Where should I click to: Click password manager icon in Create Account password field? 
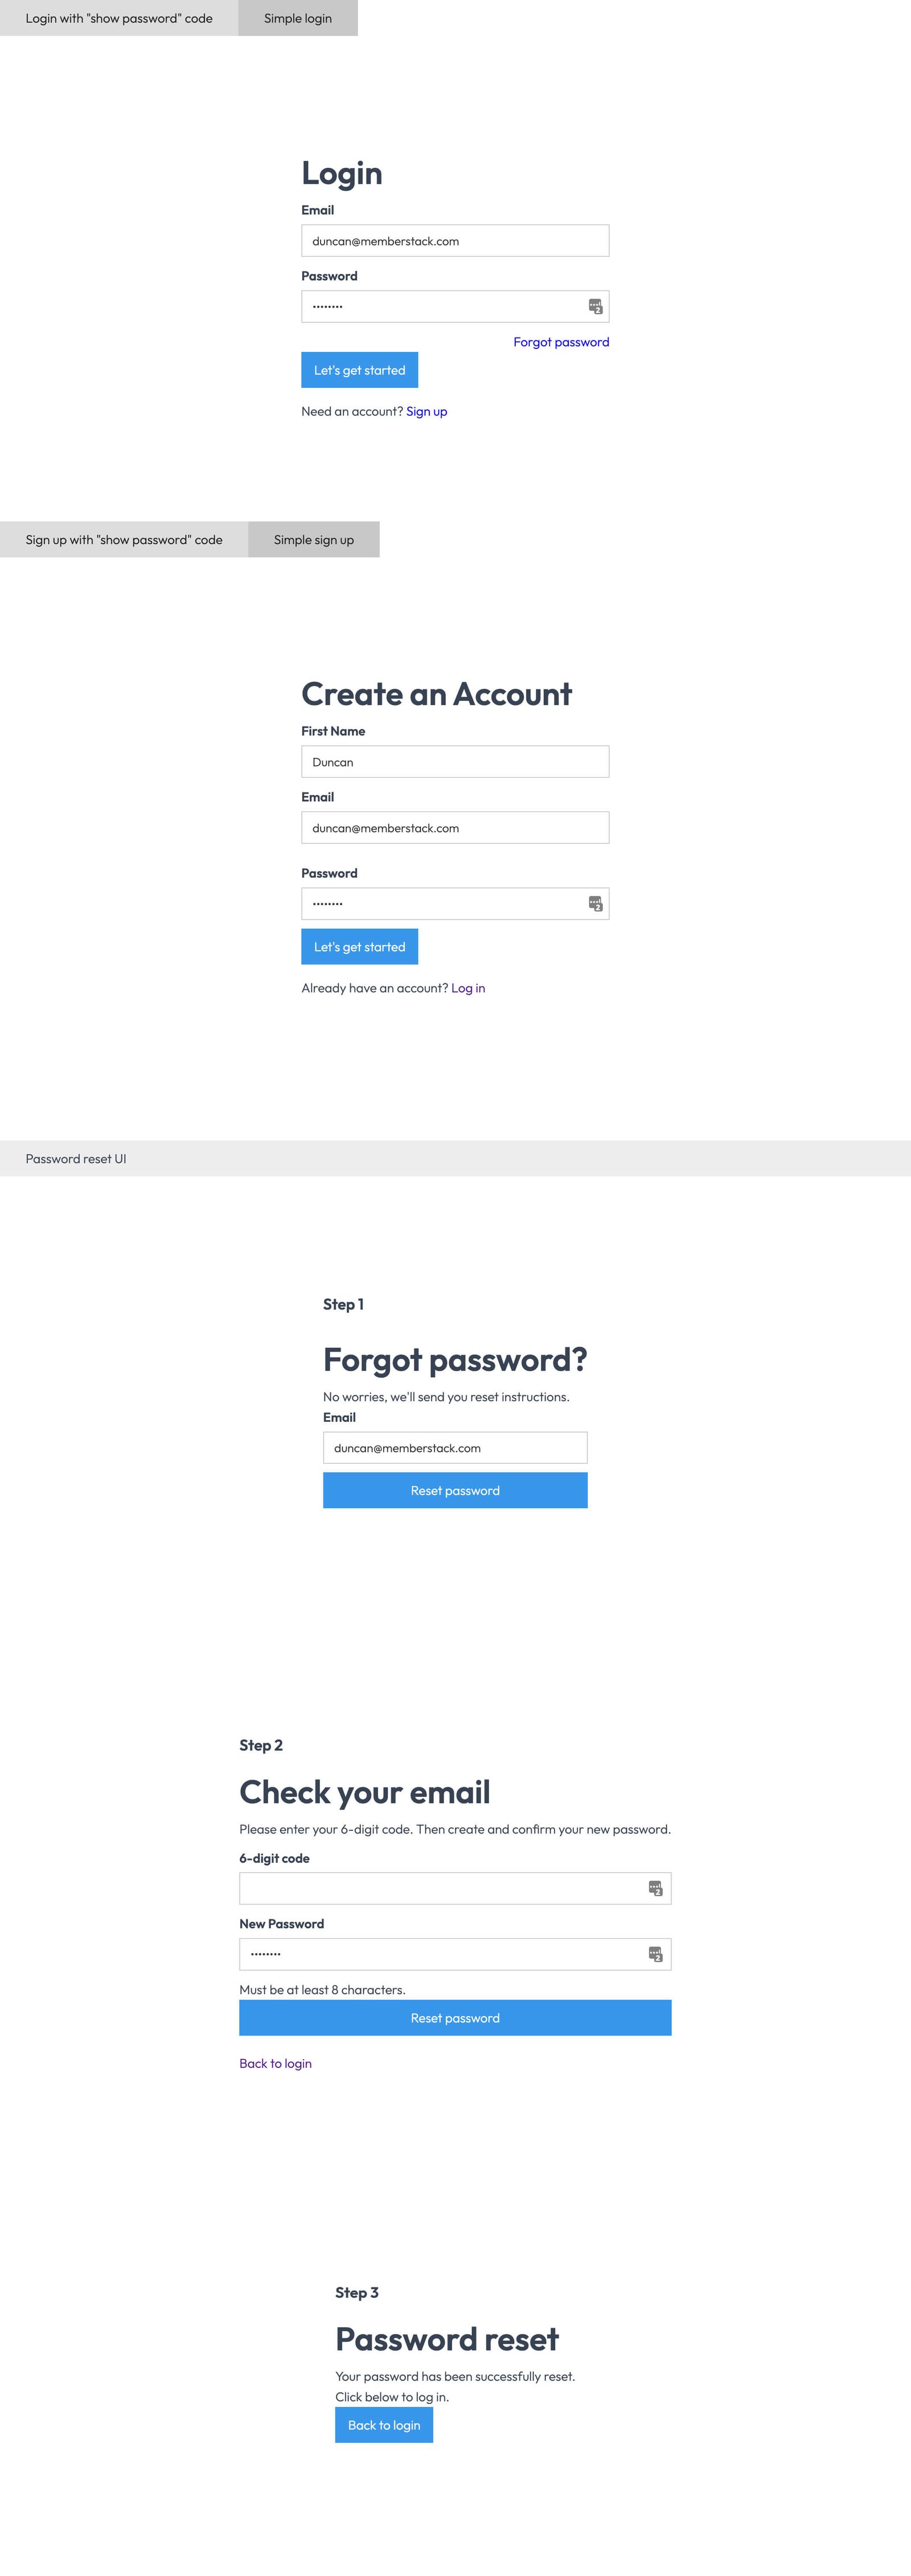594,903
